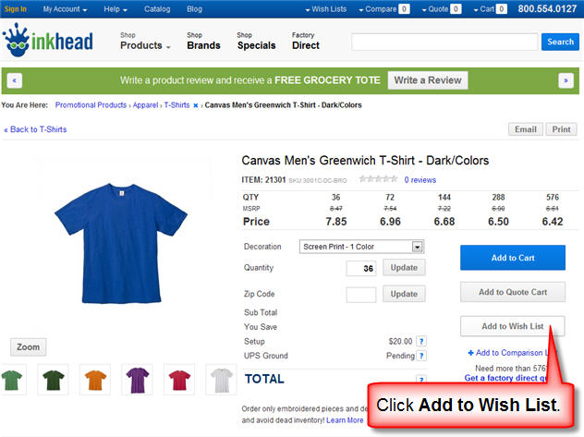Expand the My Account menu
Screen dimensions: 584x437
(x=65, y=9)
